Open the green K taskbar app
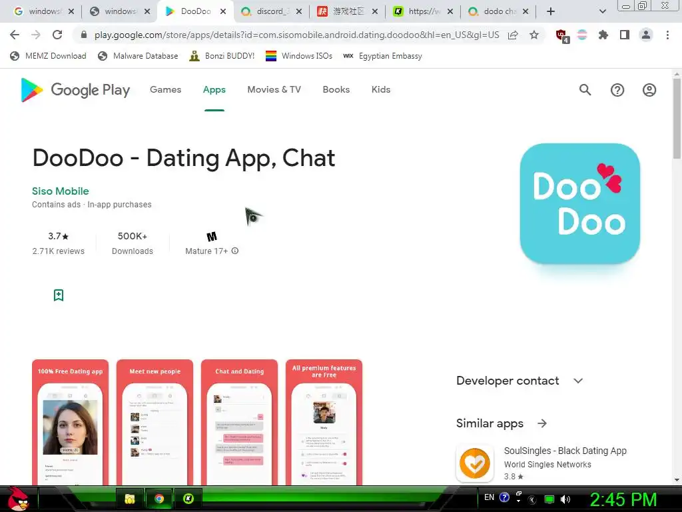The width and height of the screenshot is (682, 512). pyautogui.click(x=188, y=499)
